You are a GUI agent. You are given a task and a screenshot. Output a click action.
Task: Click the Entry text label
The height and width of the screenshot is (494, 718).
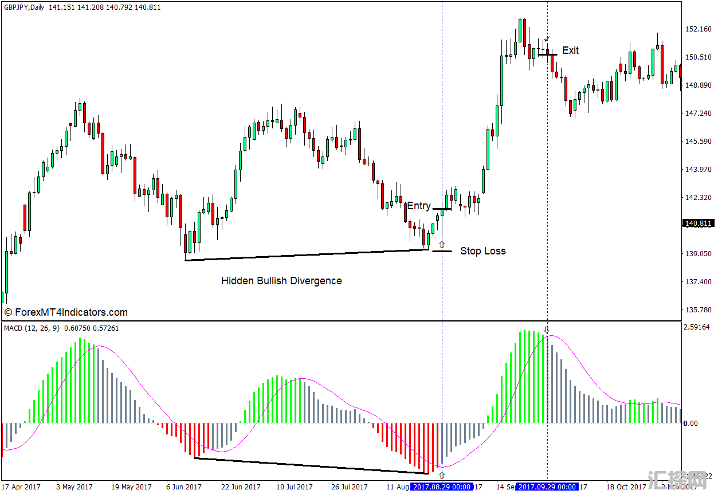(x=418, y=206)
